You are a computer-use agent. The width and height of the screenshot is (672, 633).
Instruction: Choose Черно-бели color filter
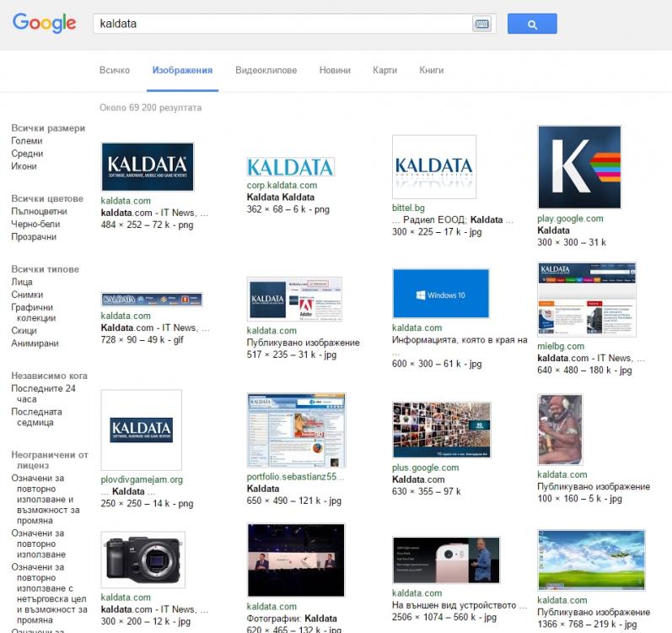click(35, 224)
